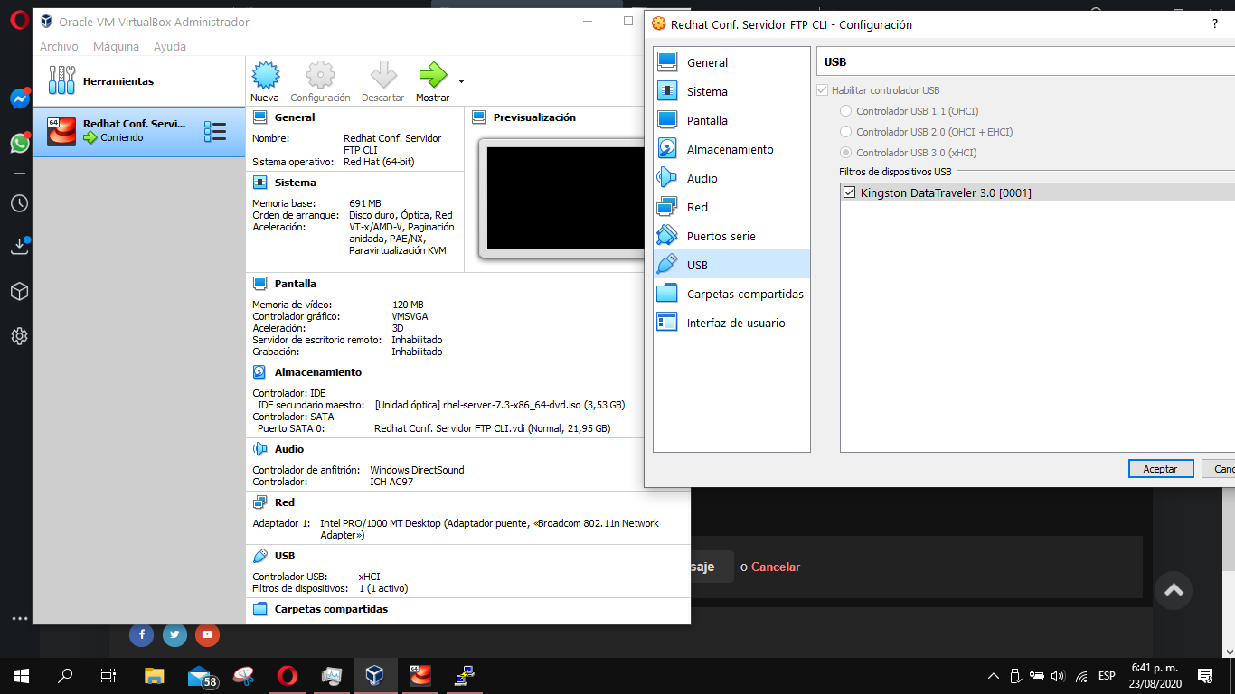
Task: Click the Audio section header in VirtualBox Manager
Action: point(289,449)
